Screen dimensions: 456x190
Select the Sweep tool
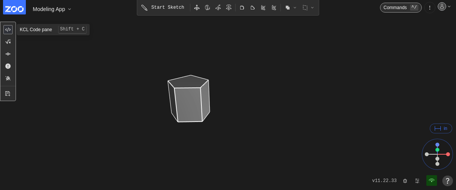[218, 8]
